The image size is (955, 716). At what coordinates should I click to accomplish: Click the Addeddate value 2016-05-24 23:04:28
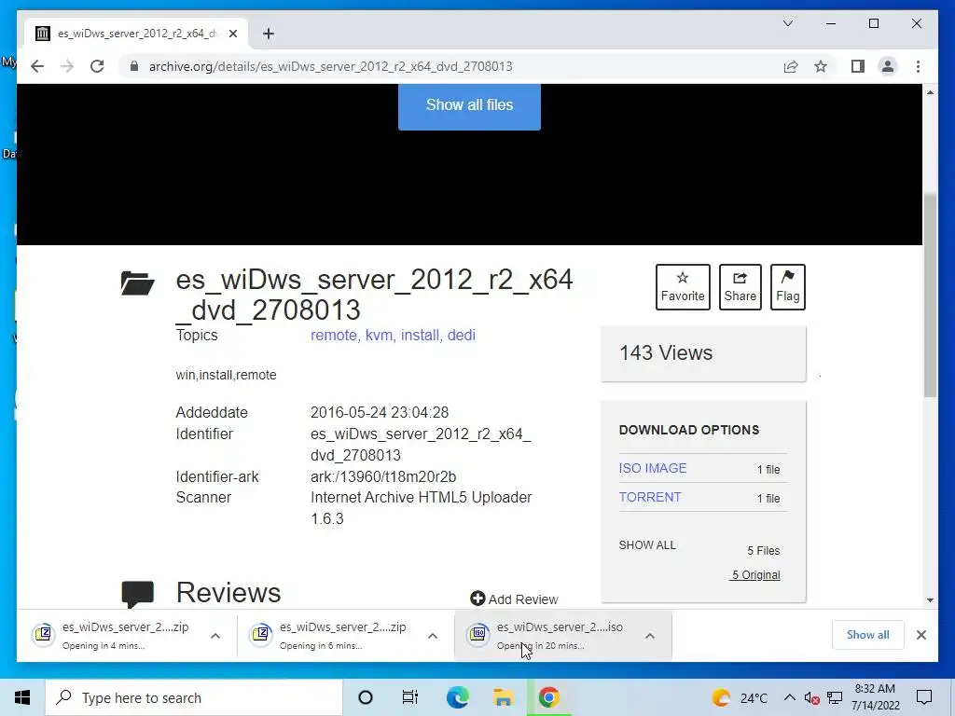pos(380,412)
